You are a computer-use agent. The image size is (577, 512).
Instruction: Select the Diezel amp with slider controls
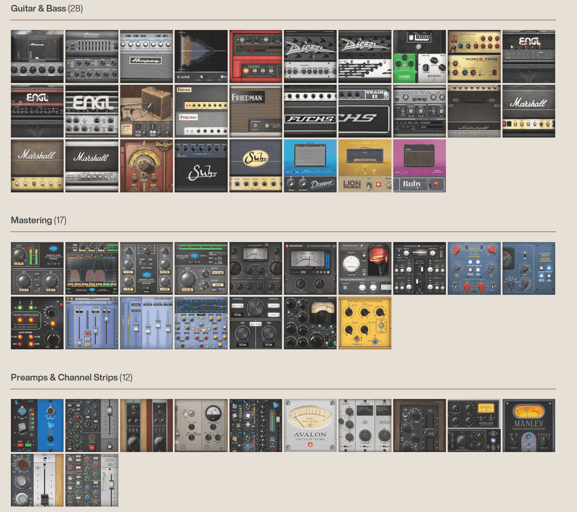click(365, 56)
